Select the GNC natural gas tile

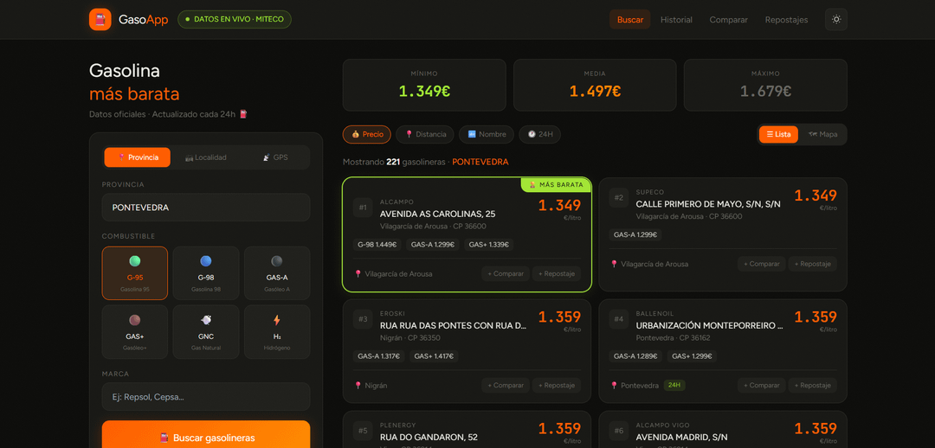(206, 331)
